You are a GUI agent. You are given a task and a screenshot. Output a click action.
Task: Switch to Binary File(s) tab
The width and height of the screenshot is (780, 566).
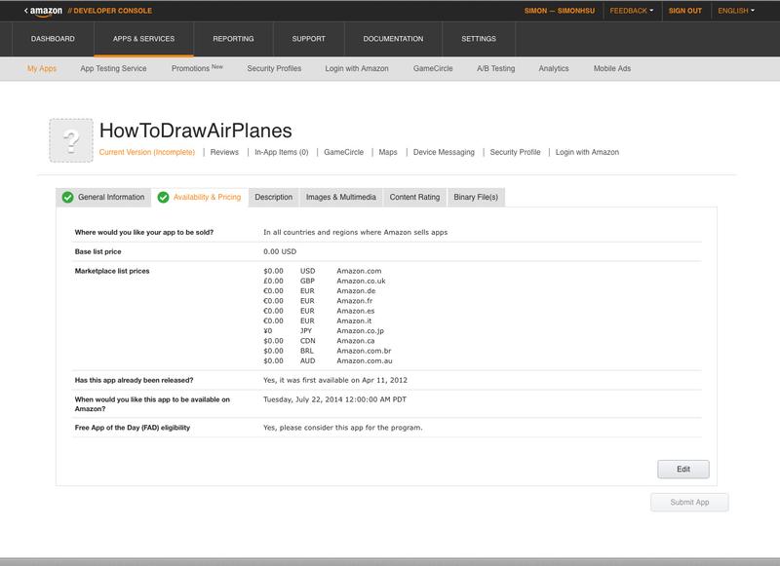(x=476, y=198)
